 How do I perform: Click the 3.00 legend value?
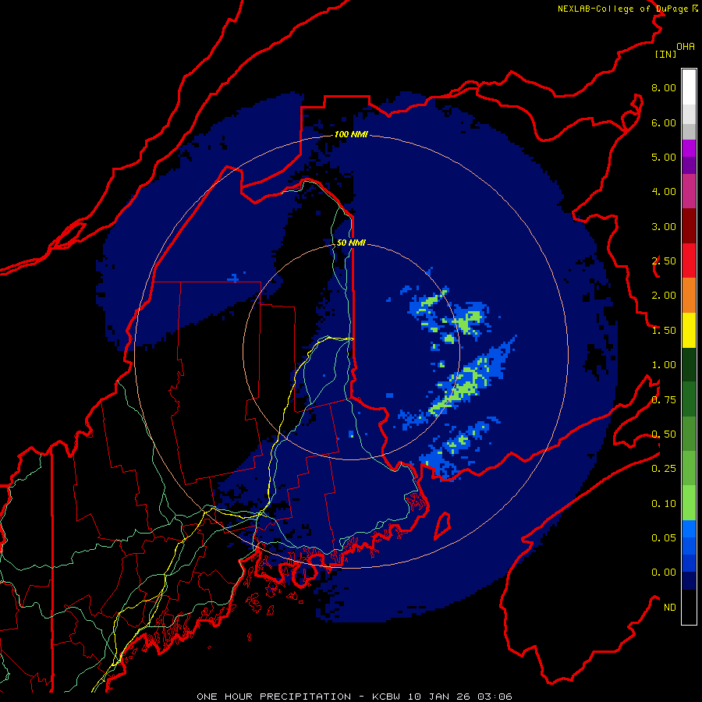[664, 226]
